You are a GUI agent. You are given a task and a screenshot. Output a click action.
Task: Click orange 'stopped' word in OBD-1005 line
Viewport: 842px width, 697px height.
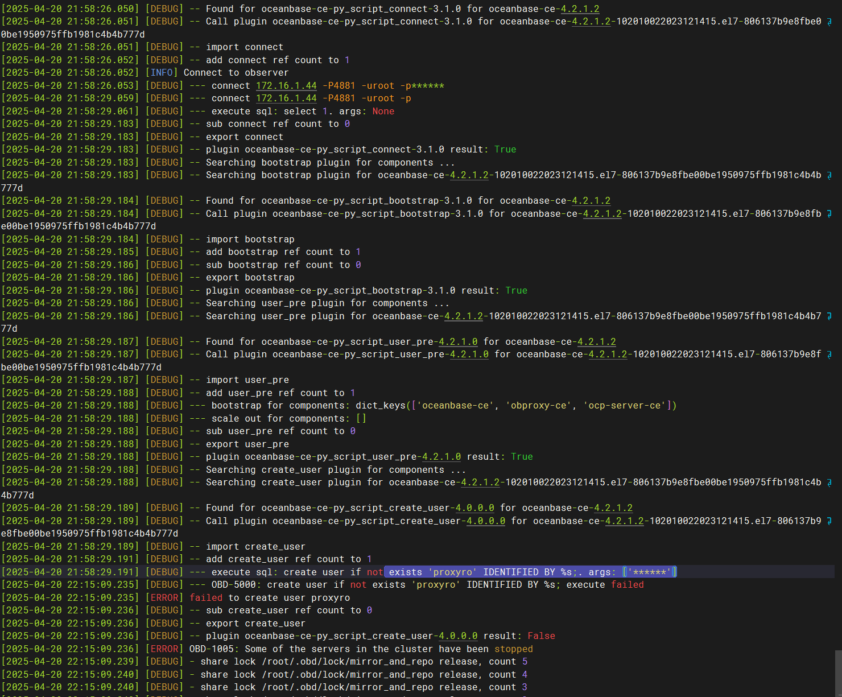click(514, 649)
